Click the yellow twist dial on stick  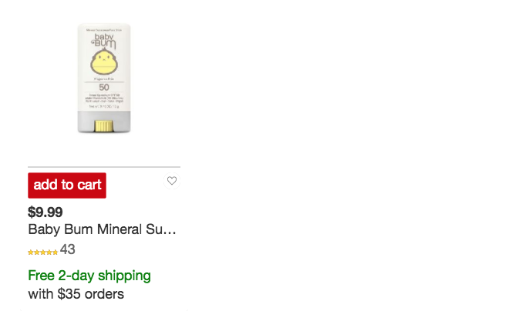[104, 125]
